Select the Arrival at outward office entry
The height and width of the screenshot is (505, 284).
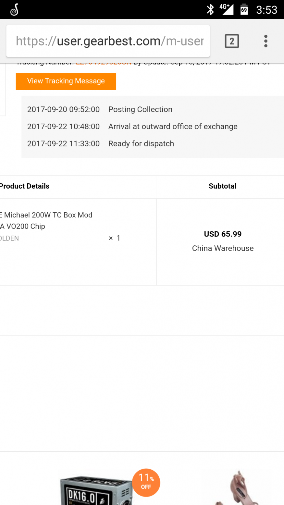[x=173, y=127]
